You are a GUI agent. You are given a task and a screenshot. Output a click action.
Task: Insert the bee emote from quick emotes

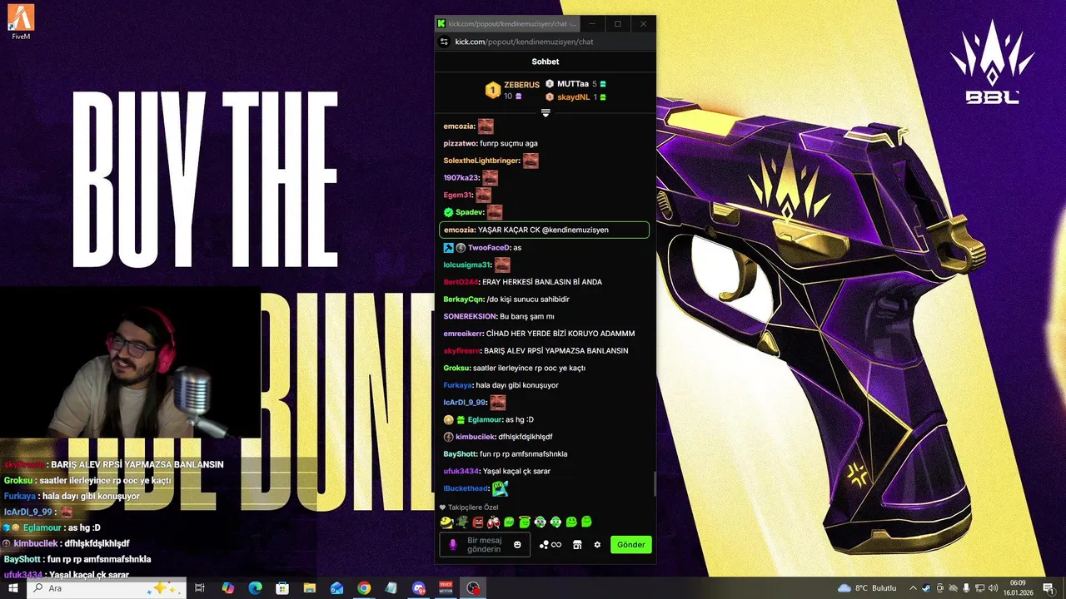tap(447, 522)
